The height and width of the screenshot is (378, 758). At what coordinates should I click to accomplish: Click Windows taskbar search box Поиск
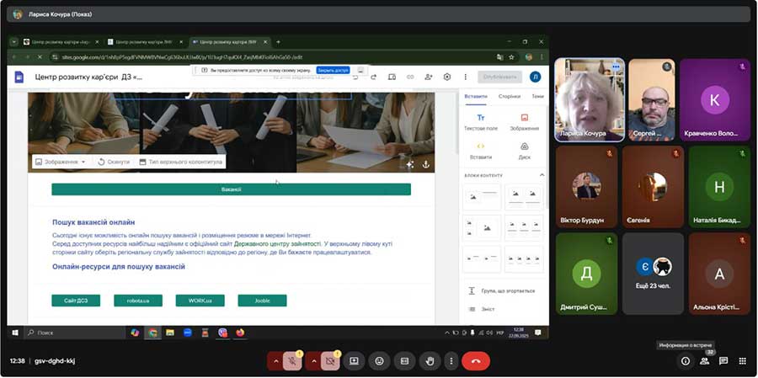click(75, 333)
